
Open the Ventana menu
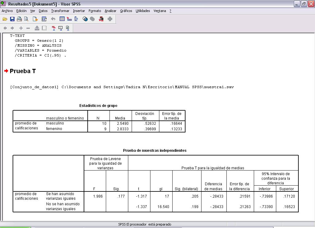tap(160, 11)
